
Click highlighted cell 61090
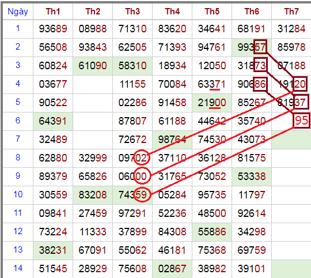pos(93,66)
